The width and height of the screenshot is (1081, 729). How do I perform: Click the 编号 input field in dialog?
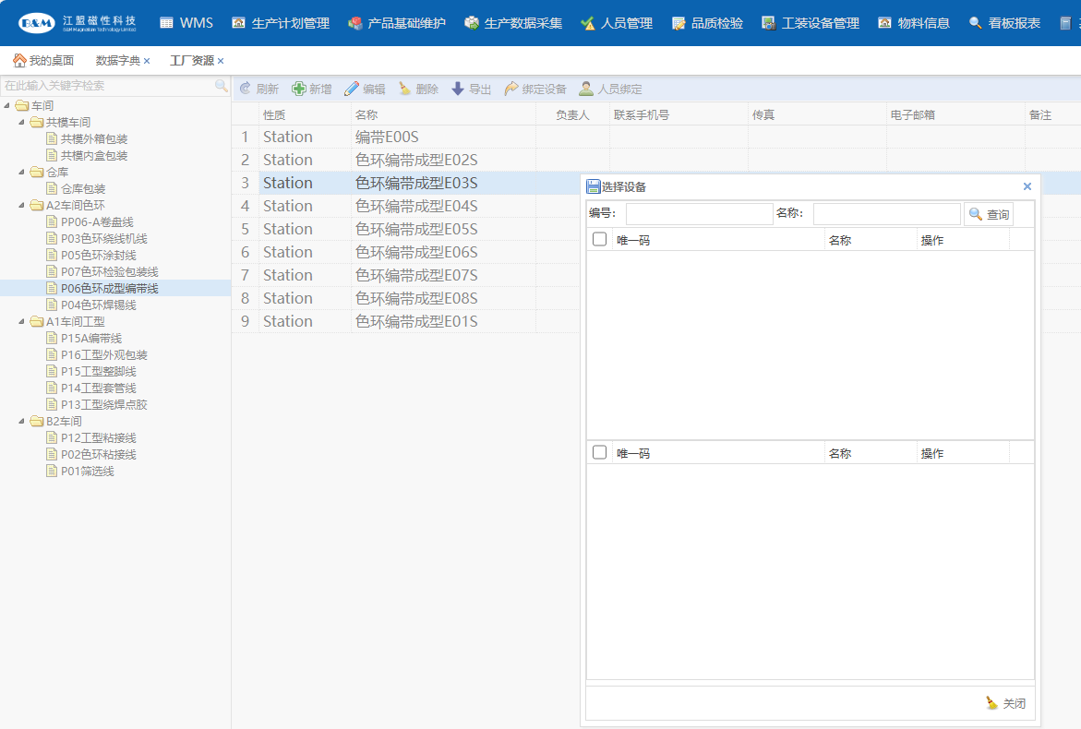coord(699,214)
